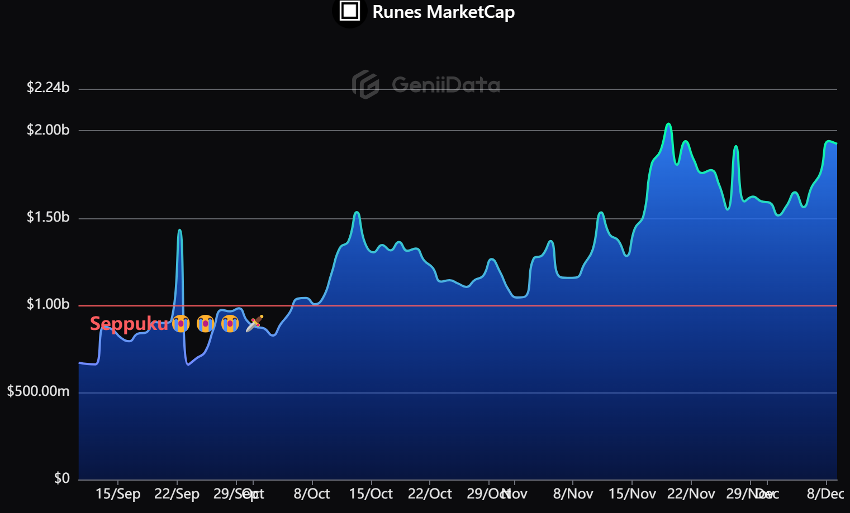Click the sharp spike peak above 22/Sep
Screen dimensions: 850x513
pos(179,230)
